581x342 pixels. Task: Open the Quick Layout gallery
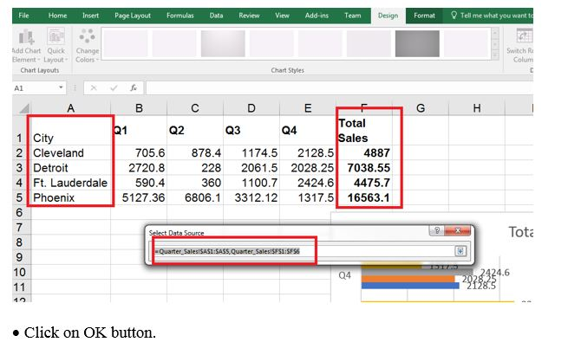click(x=56, y=46)
